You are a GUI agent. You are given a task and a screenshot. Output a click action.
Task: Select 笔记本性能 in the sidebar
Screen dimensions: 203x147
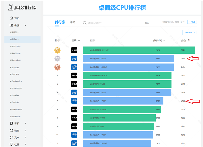pyautogui.click(x=14, y=67)
